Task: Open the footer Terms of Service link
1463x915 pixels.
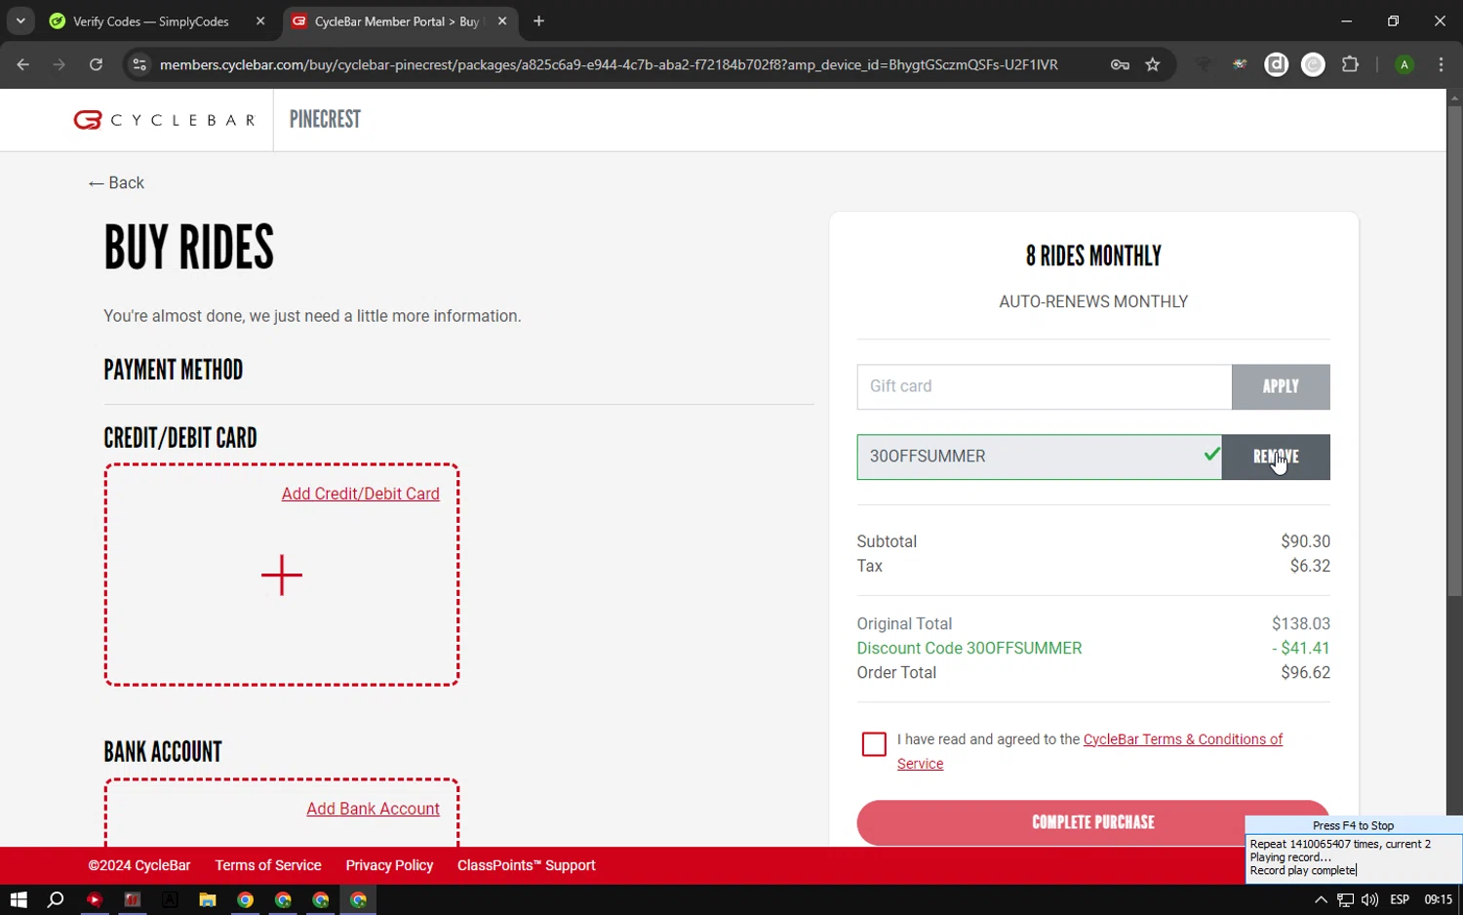Action: [x=268, y=865]
